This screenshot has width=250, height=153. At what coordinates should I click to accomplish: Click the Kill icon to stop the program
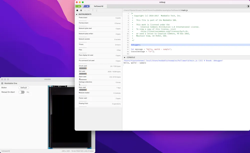[x=77, y=10]
